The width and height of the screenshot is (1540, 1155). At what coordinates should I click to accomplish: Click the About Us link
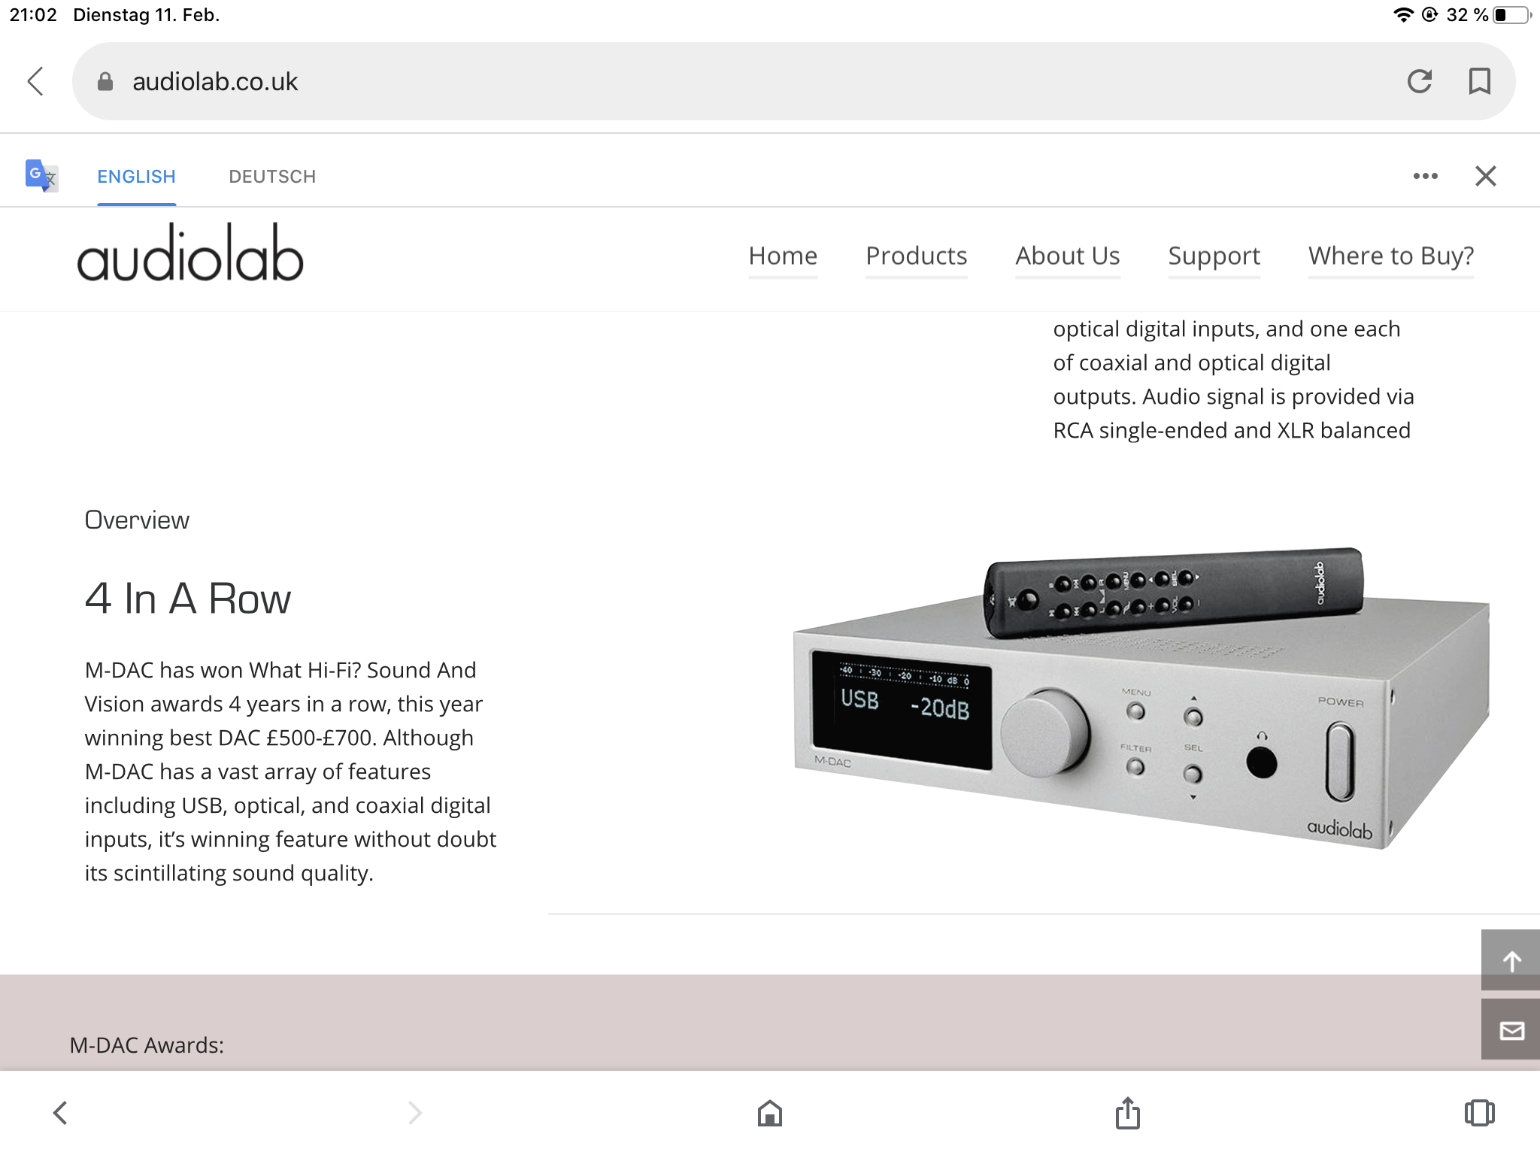[1068, 256]
